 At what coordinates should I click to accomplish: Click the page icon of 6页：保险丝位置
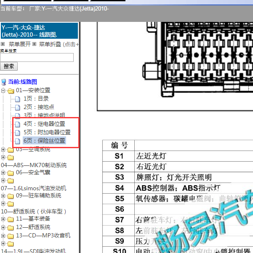coord(17,141)
